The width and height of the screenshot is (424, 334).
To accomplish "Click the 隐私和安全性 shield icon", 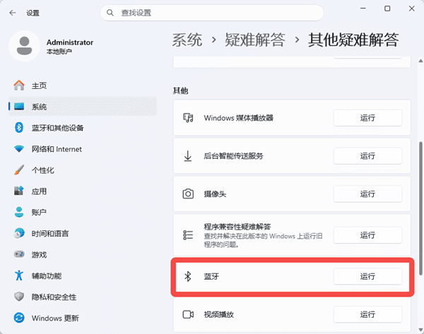I will coord(19,297).
